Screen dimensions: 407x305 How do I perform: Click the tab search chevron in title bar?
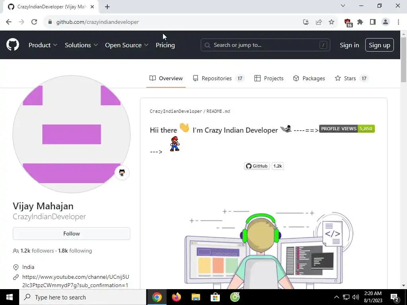343,6
